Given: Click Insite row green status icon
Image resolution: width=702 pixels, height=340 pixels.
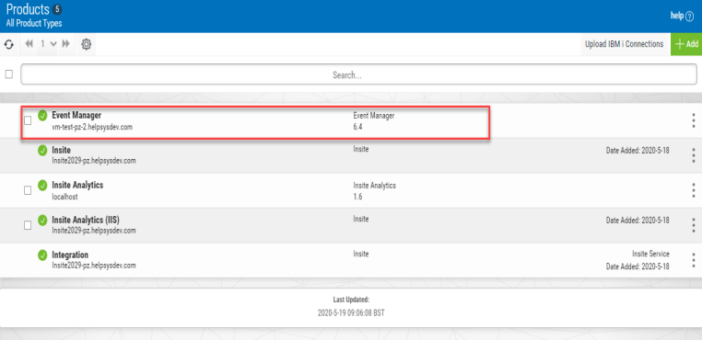Looking at the screenshot, I should tap(42, 150).
